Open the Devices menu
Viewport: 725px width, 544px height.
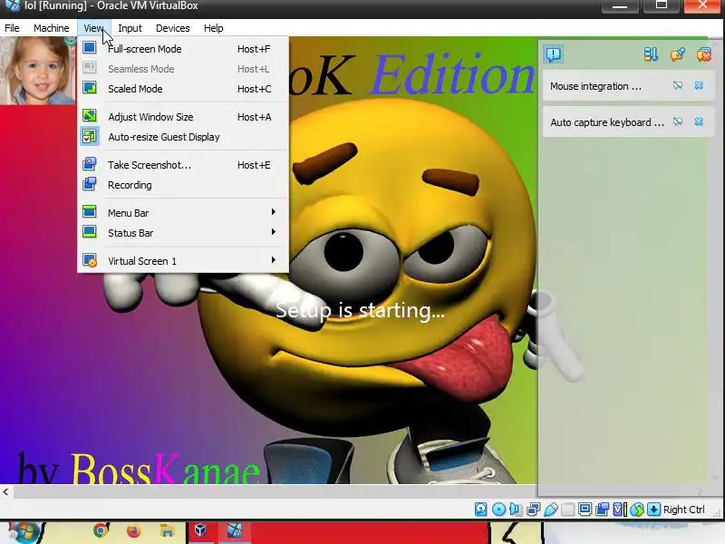pyautogui.click(x=172, y=28)
